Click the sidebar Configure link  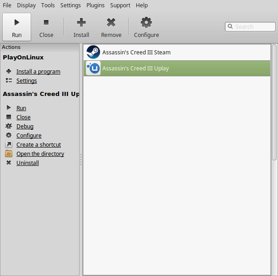tap(29, 136)
